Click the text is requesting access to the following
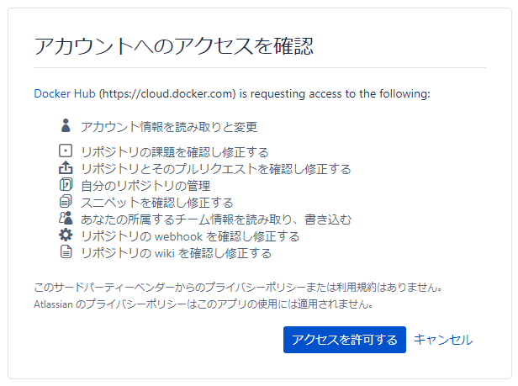Viewport: 518px width, 386px height. [335, 94]
